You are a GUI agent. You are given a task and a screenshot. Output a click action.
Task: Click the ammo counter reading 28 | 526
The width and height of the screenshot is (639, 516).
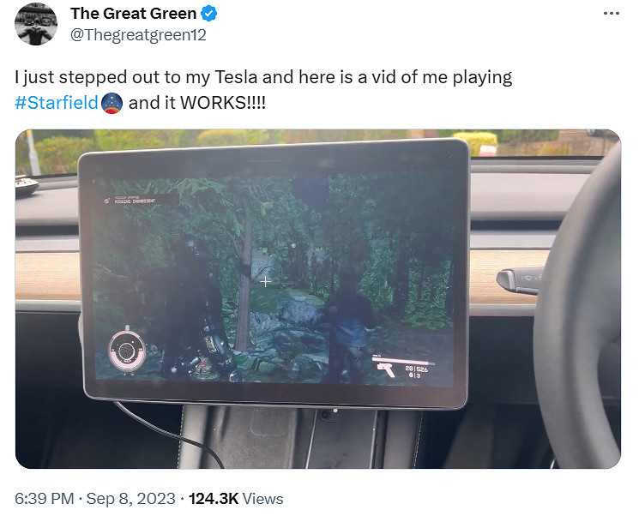[417, 369]
